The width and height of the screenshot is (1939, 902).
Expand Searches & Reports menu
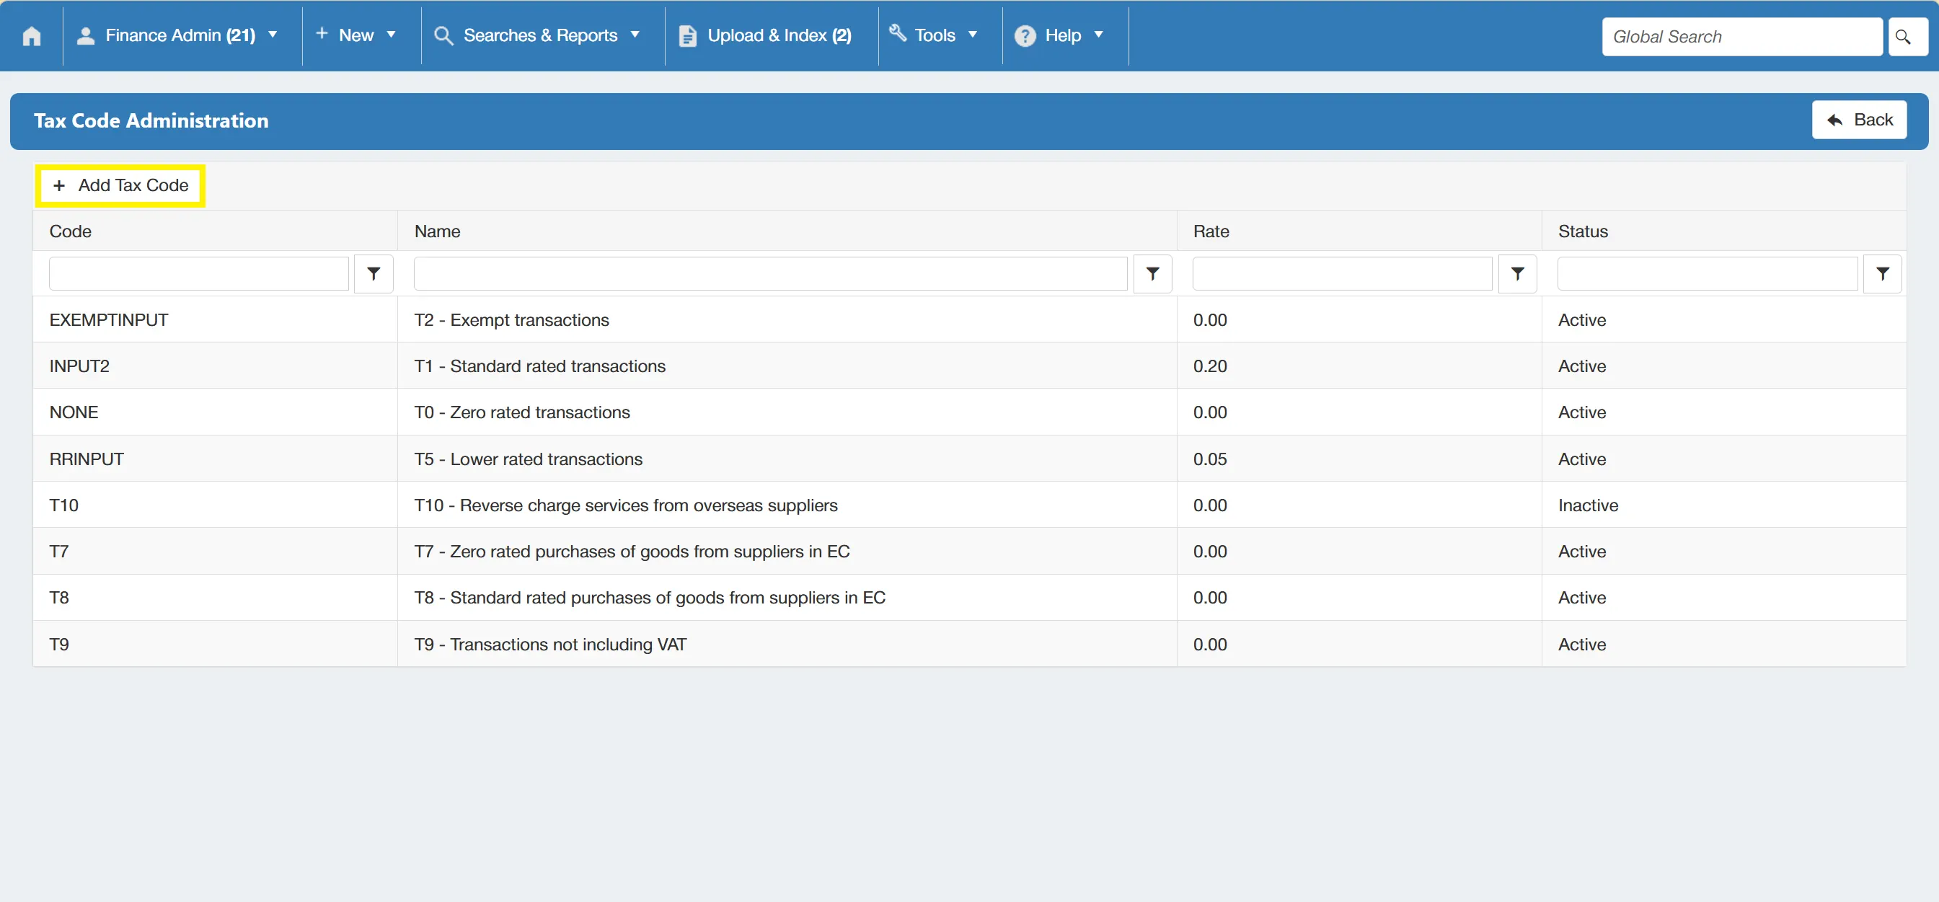pyautogui.click(x=537, y=35)
